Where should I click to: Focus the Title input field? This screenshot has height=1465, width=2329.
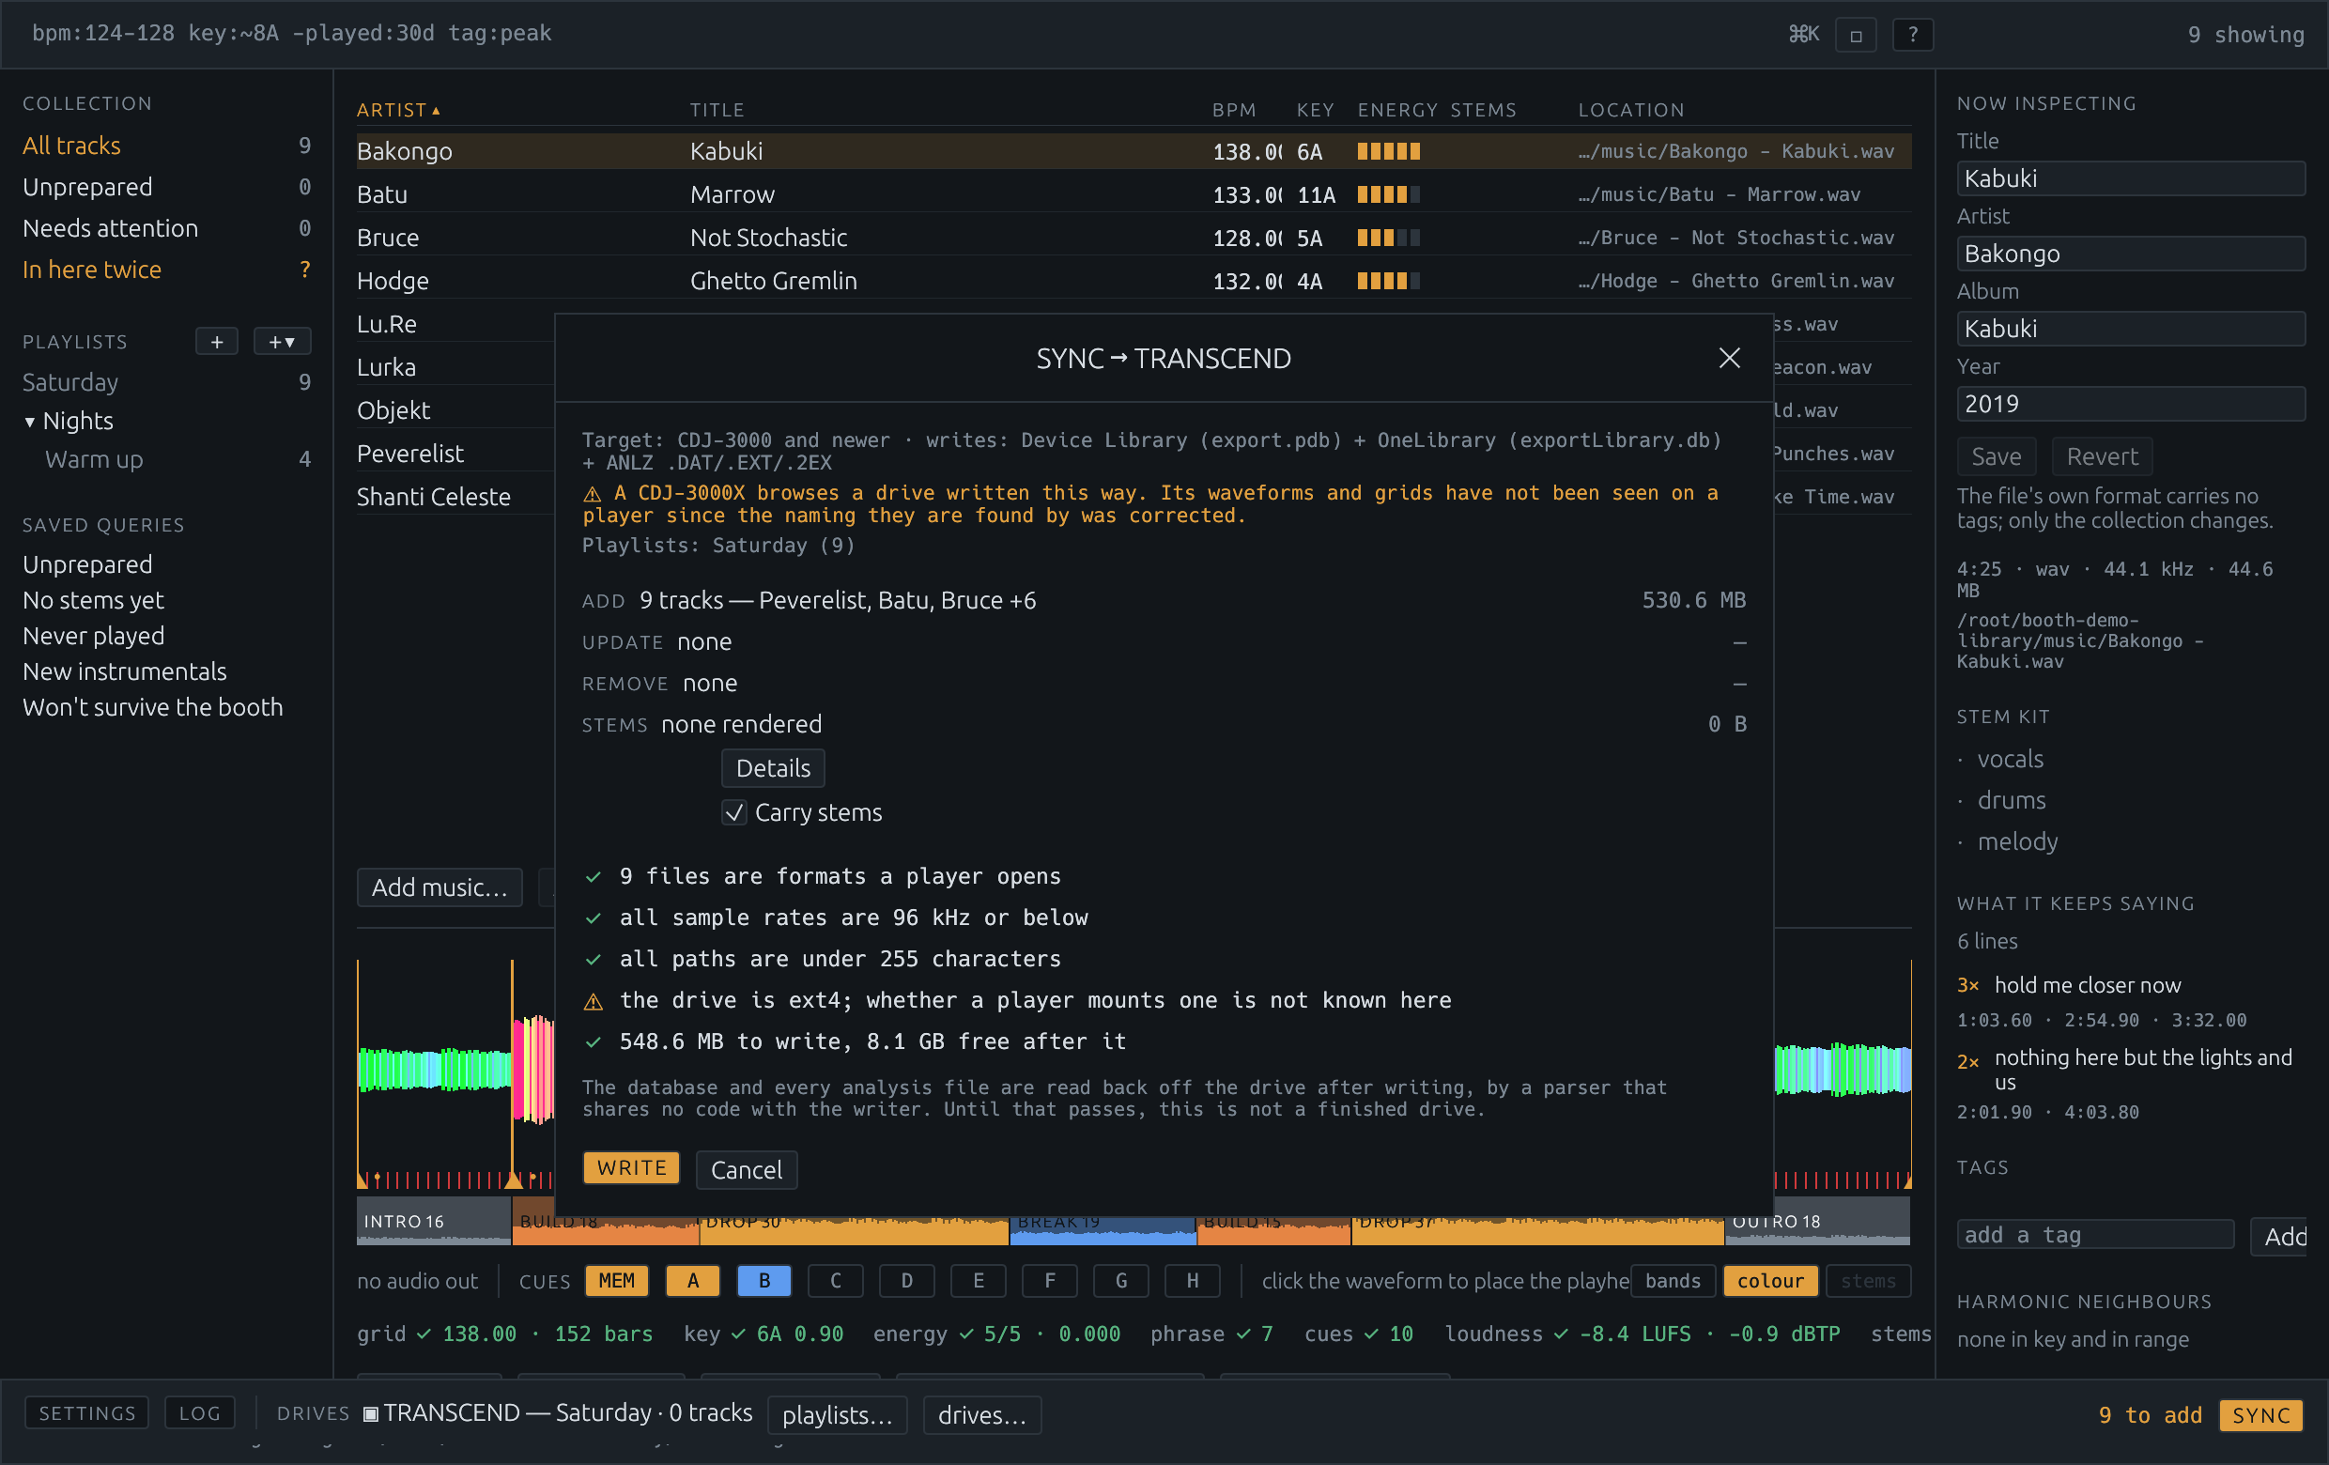point(2131,178)
